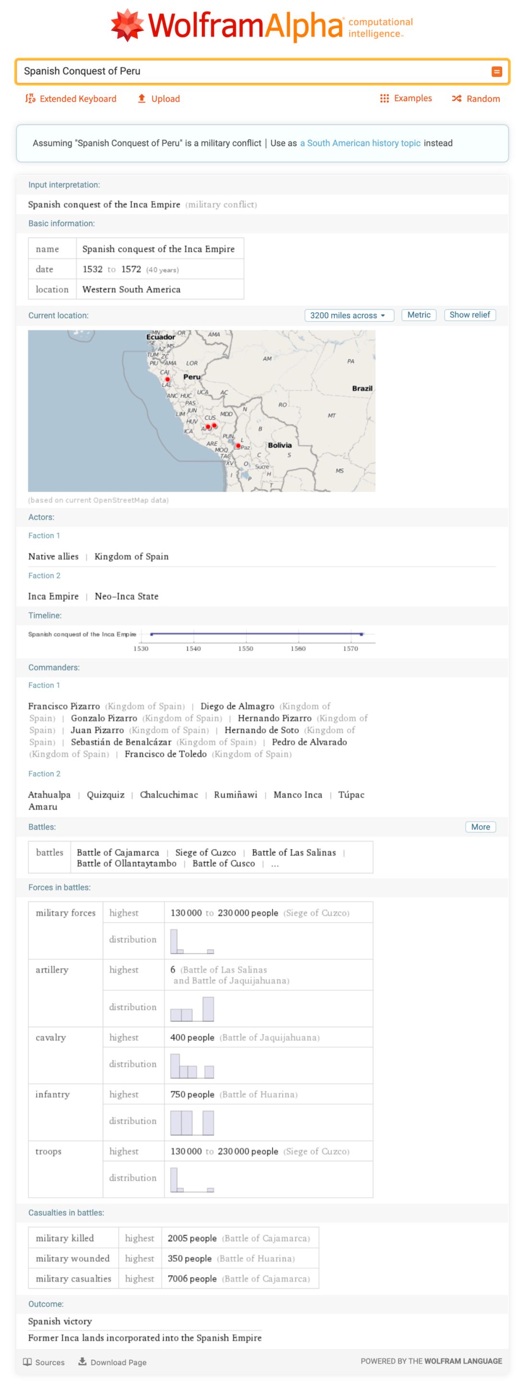
Task: Click the red marker near Bolivia's La Paz
Action: tap(238, 446)
